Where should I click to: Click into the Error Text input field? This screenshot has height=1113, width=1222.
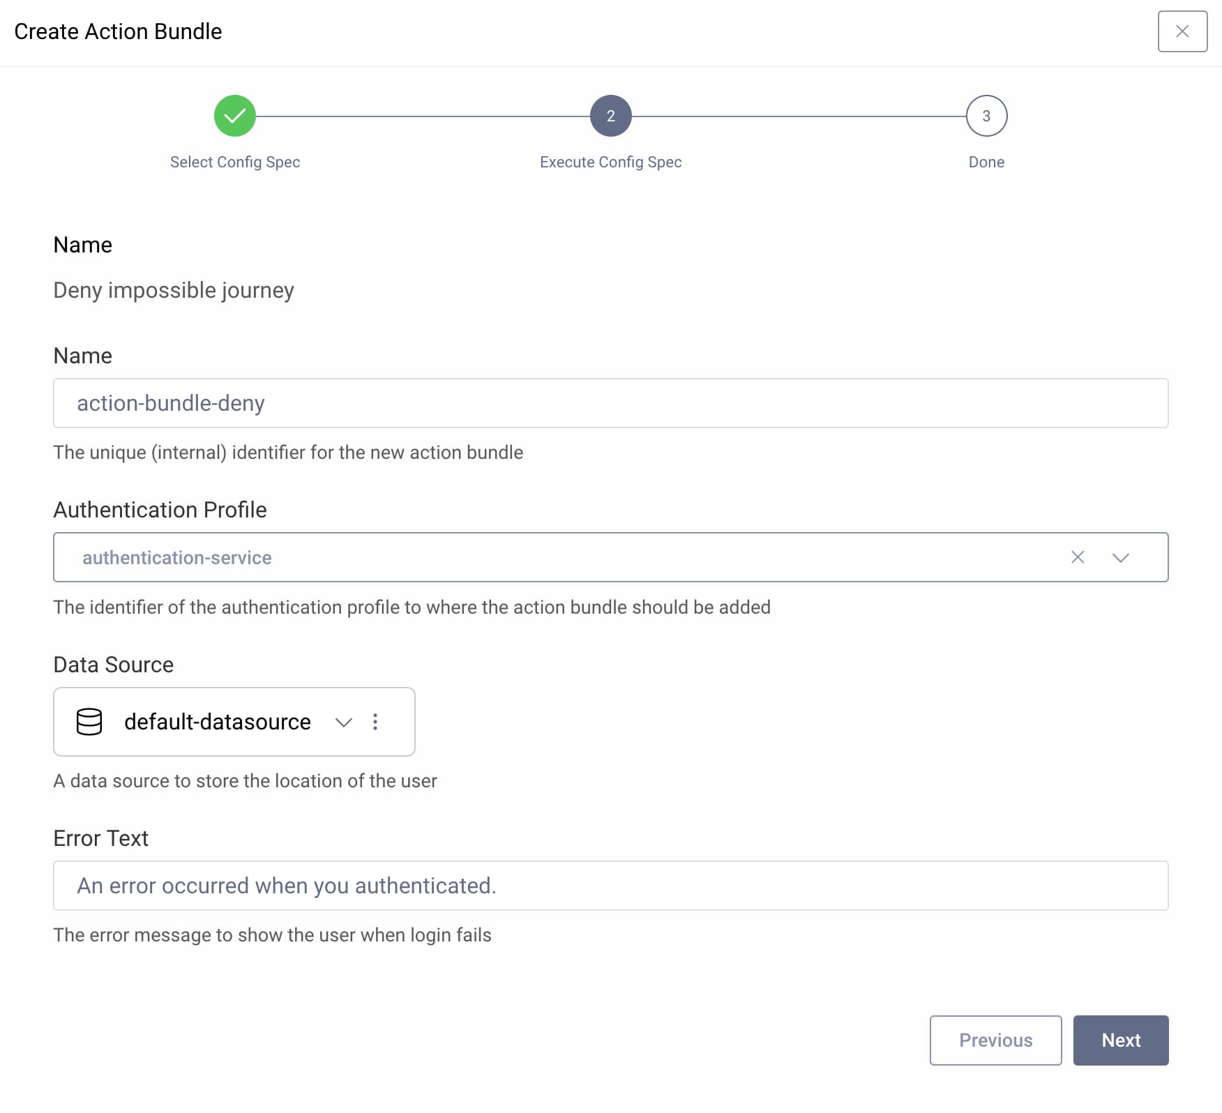point(610,886)
